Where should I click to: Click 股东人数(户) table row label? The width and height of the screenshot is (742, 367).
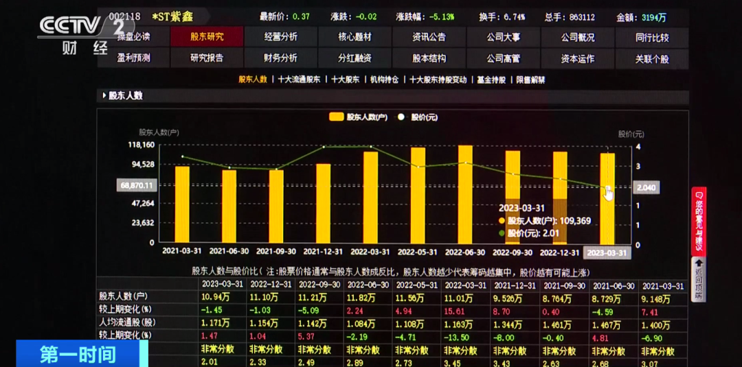(123, 296)
